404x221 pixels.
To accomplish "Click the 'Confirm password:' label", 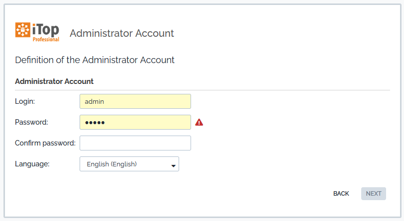I will click(45, 143).
